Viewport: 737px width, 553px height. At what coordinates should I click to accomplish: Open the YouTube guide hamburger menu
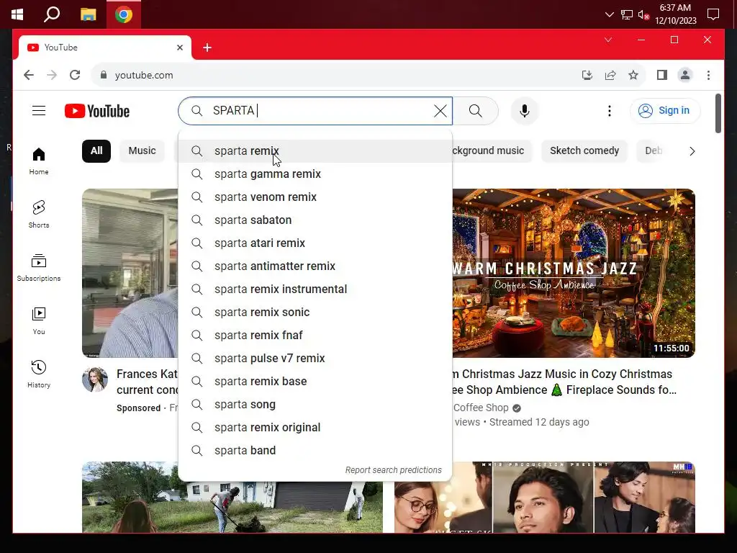(x=39, y=111)
